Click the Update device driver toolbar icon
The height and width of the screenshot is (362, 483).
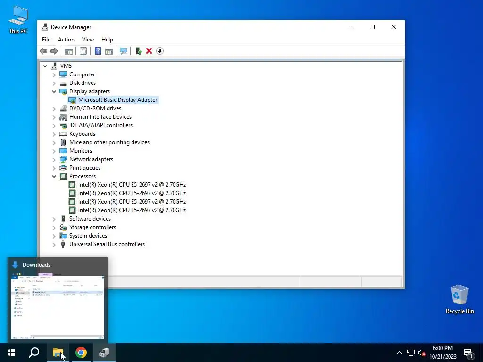[x=138, y=51]
